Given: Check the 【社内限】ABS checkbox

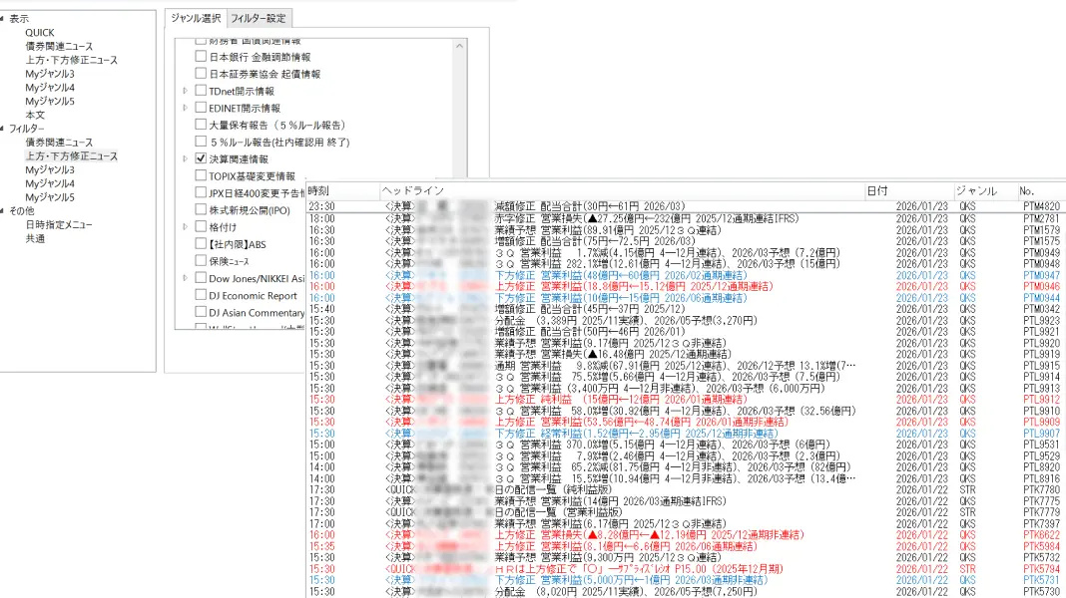Looking at the screenshot, I should coord(201,243).
